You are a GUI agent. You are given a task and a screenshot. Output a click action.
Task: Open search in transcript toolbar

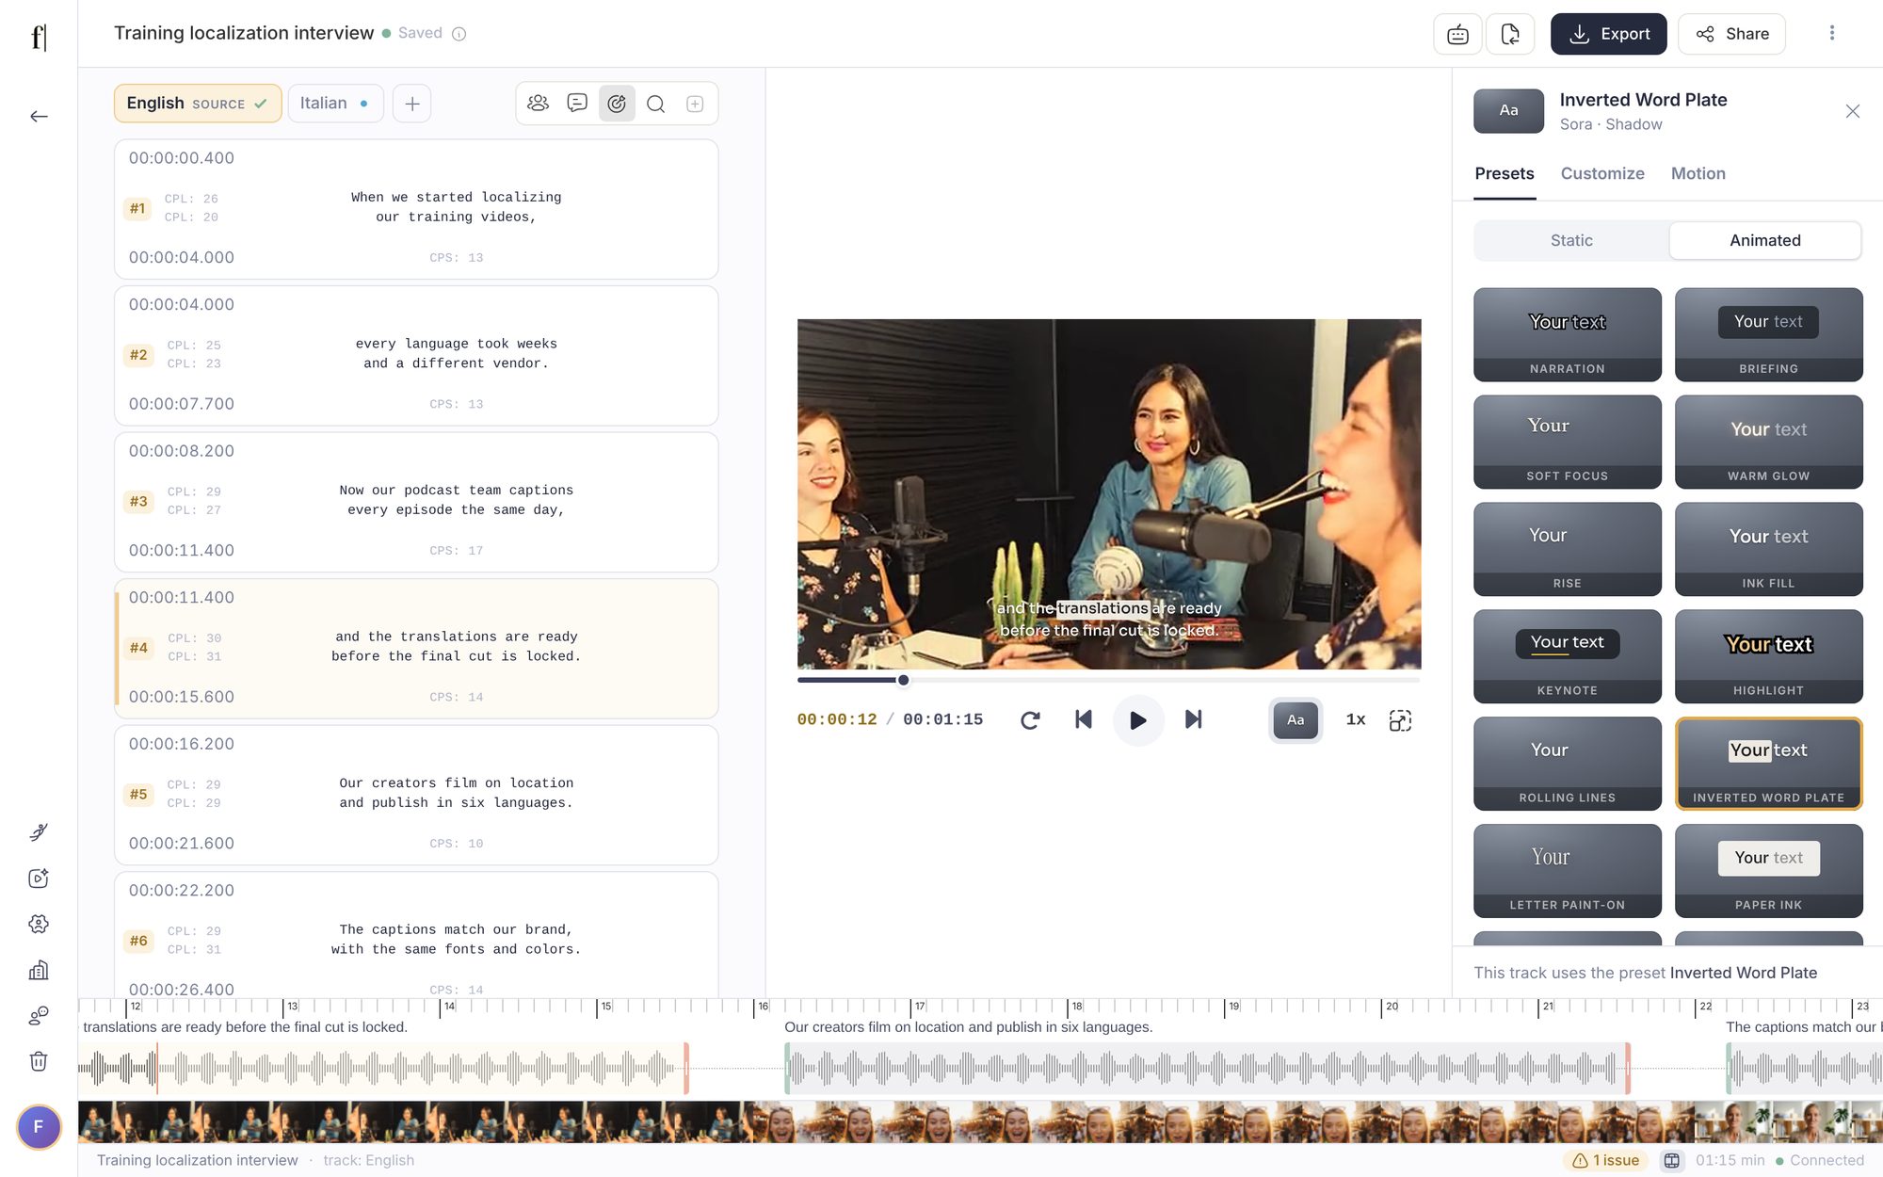[x=656, y=104]
